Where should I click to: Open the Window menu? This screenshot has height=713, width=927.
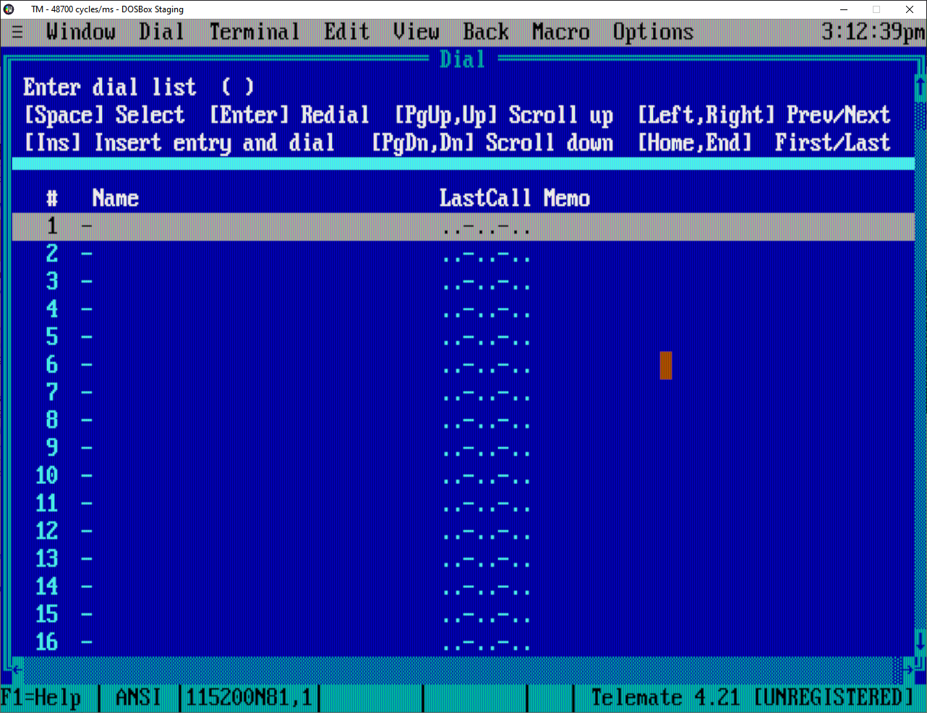pos(80,32)
